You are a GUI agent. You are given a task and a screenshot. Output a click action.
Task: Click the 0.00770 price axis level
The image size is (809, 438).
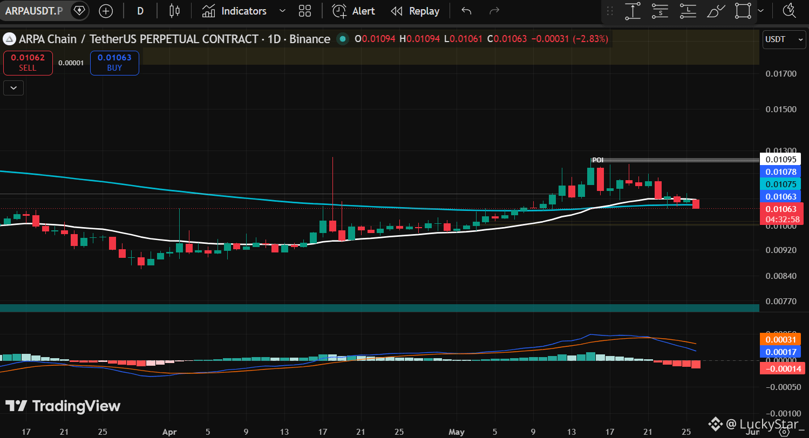[x=781, y=301]
